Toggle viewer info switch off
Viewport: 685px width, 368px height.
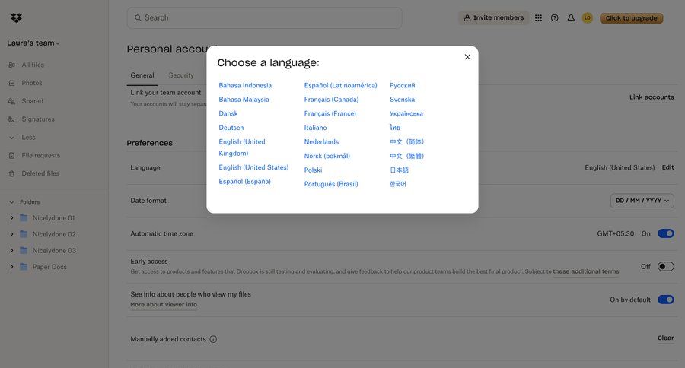click(x=665, y=300)
